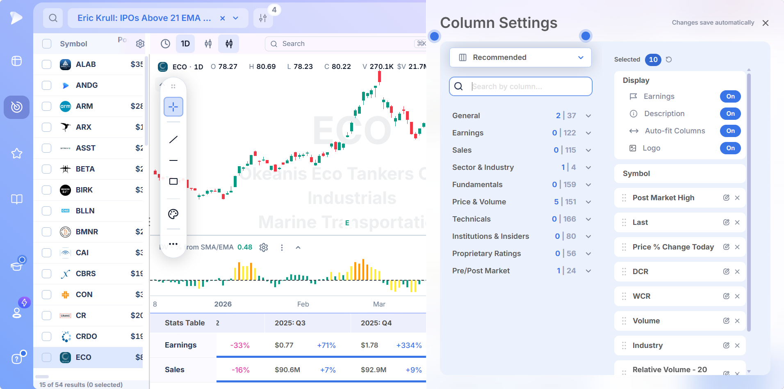Open the Recommended preset dropdown

[x=520, y=57]
